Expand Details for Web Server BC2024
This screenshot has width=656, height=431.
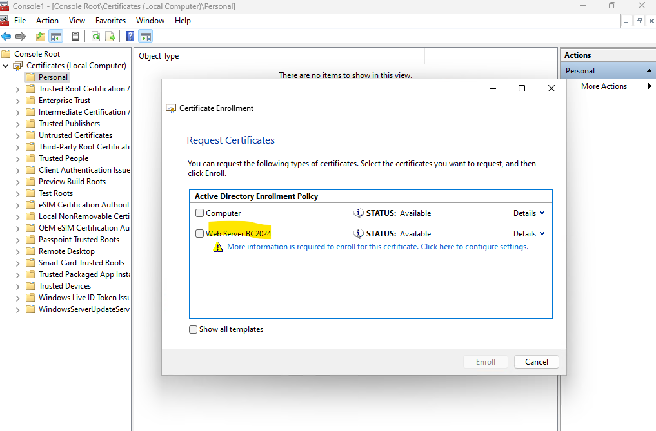[x=529, y=234]
